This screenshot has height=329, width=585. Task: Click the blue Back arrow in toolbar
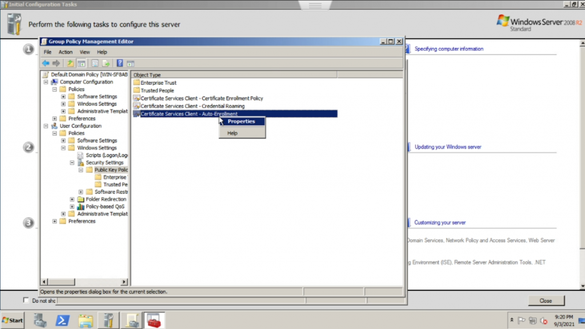click(45, 63)
